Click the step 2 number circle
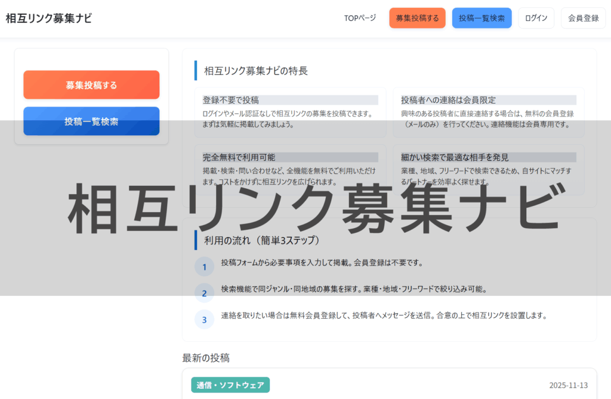 204,293
